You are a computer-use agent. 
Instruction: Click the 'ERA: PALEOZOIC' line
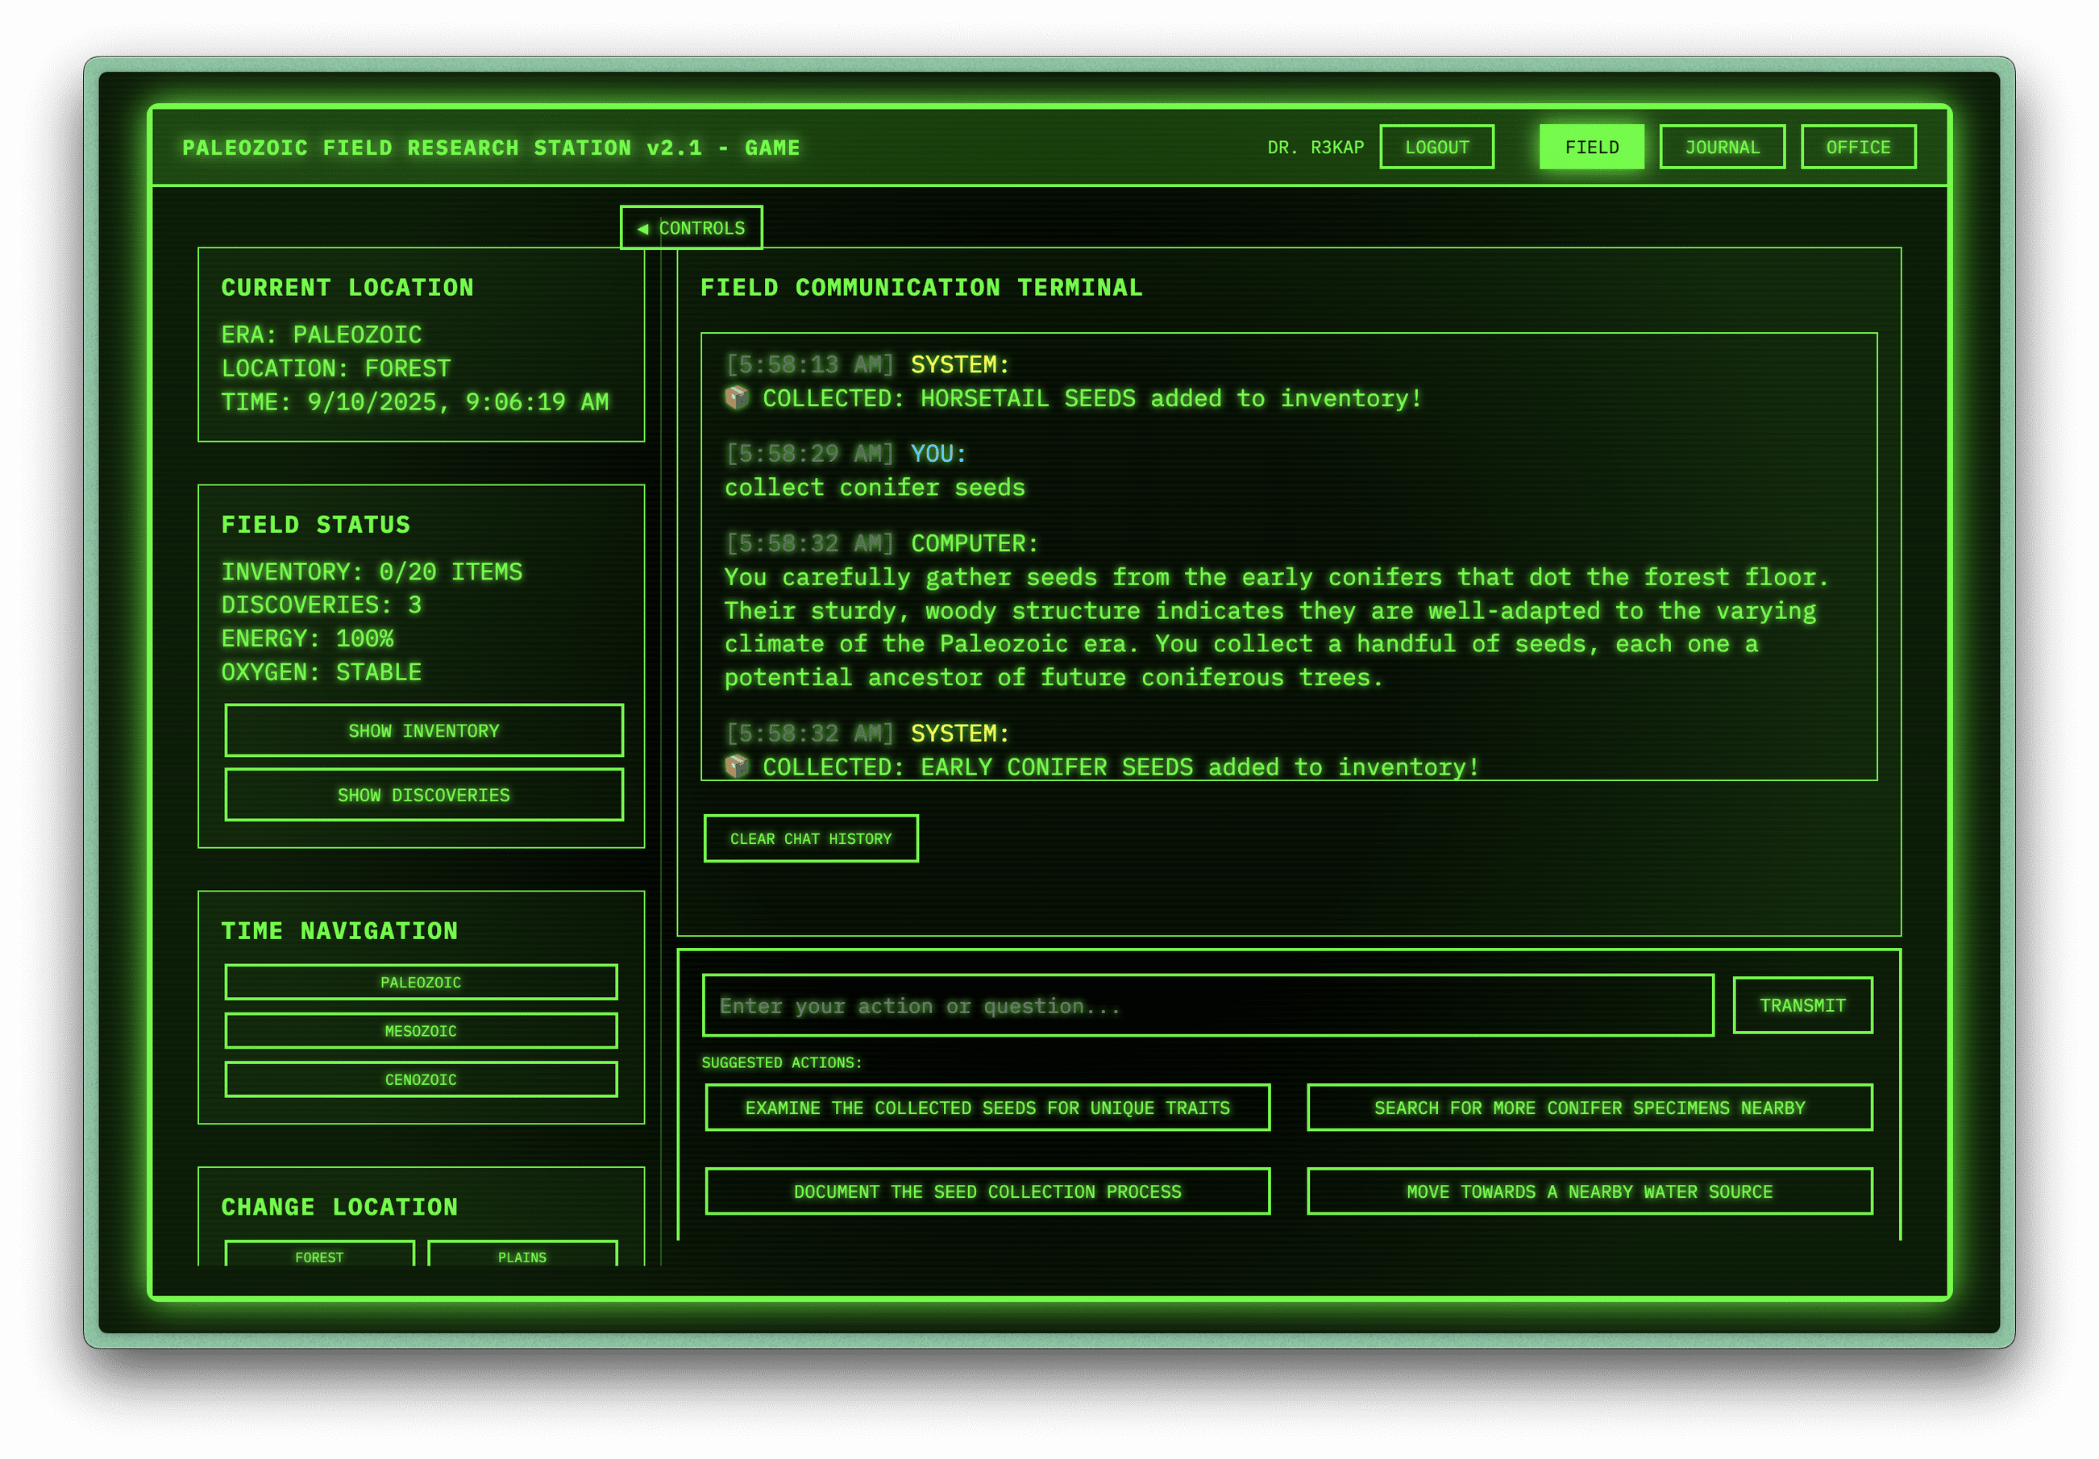pyautogui.click(x=321, y=335)
